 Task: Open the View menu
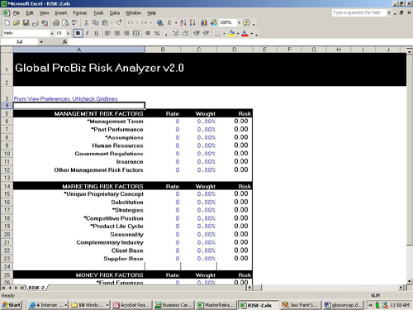coord(44,13)
